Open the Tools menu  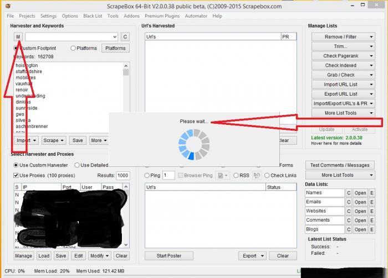113,16
